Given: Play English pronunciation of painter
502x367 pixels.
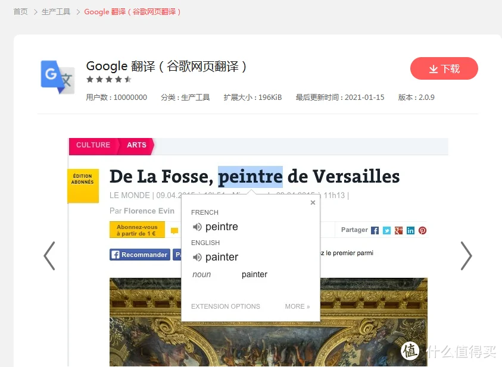Looking at the screenshot, I should click(197, 257).
